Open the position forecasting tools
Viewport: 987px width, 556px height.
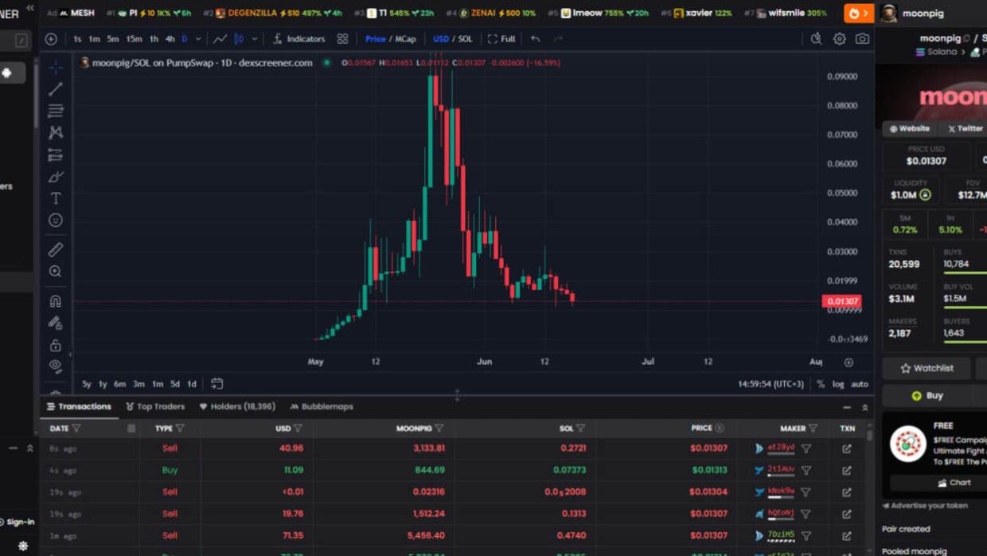tap(55, 155)
